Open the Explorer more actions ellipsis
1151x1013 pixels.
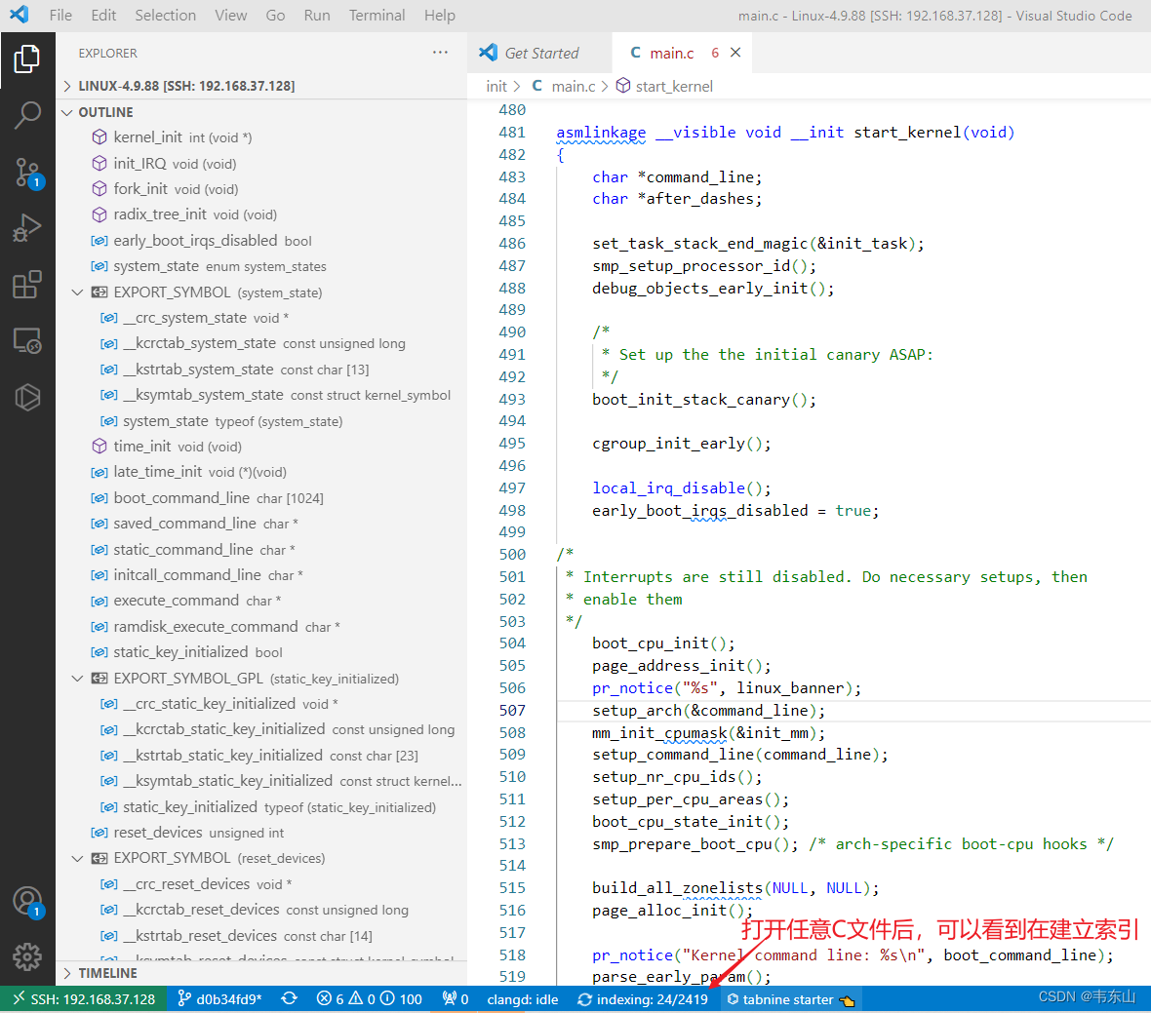point(441,52)
